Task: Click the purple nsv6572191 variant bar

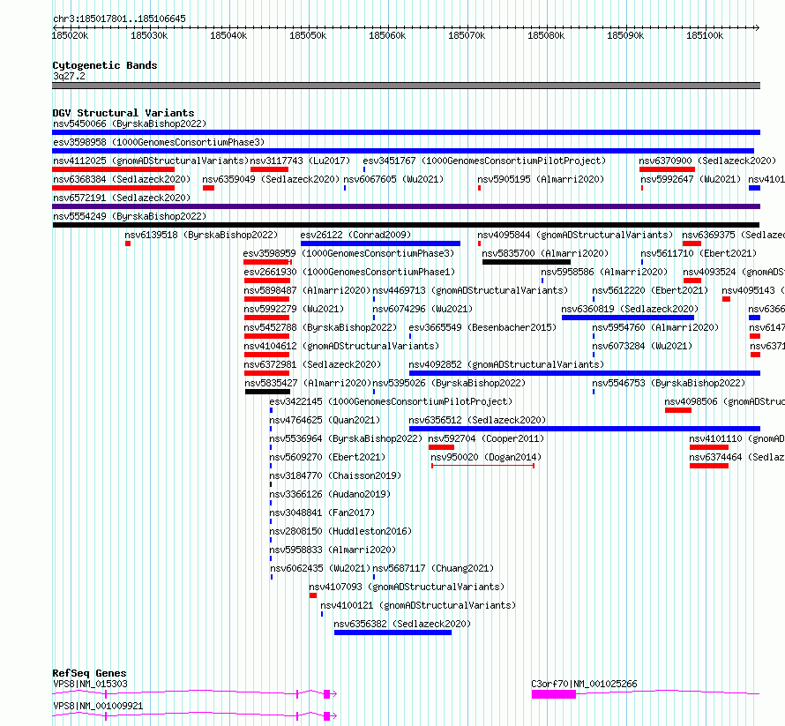Action: (x=406, y=206)
